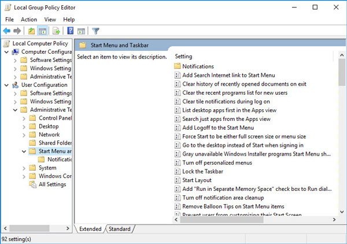347x244 pixels.
Task: Expand the Control Panel tree node
Action: coord(24,118)
